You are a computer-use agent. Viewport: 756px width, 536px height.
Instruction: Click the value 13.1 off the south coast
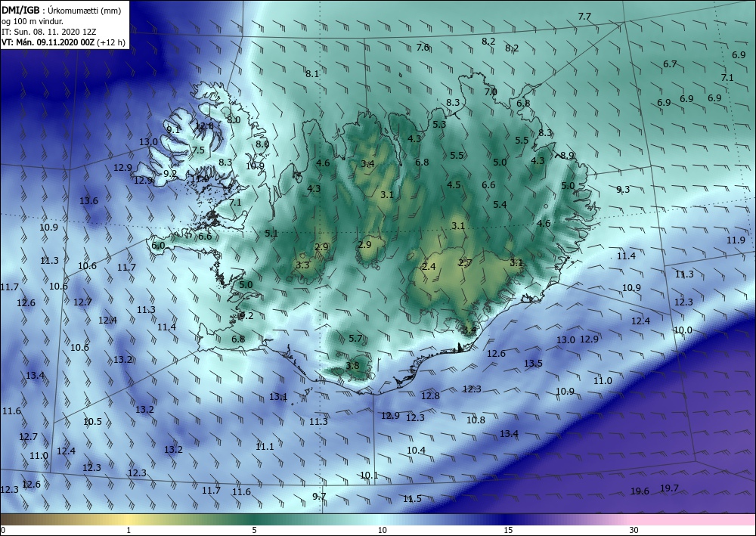click(278, 397)
